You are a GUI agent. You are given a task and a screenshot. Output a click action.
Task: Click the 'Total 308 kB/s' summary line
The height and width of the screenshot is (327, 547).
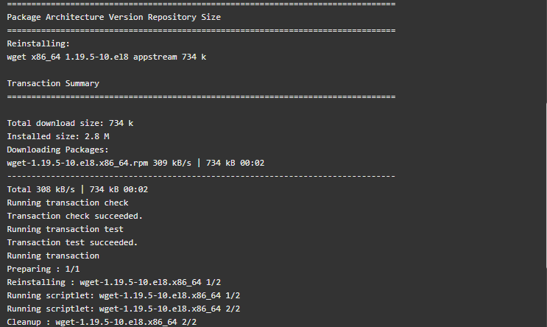pyautogui.click(x=77, y=189)
